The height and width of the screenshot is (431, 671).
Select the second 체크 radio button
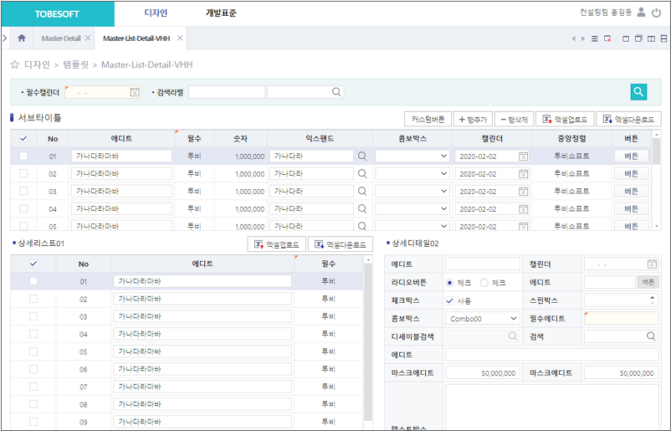coord(484,283)
